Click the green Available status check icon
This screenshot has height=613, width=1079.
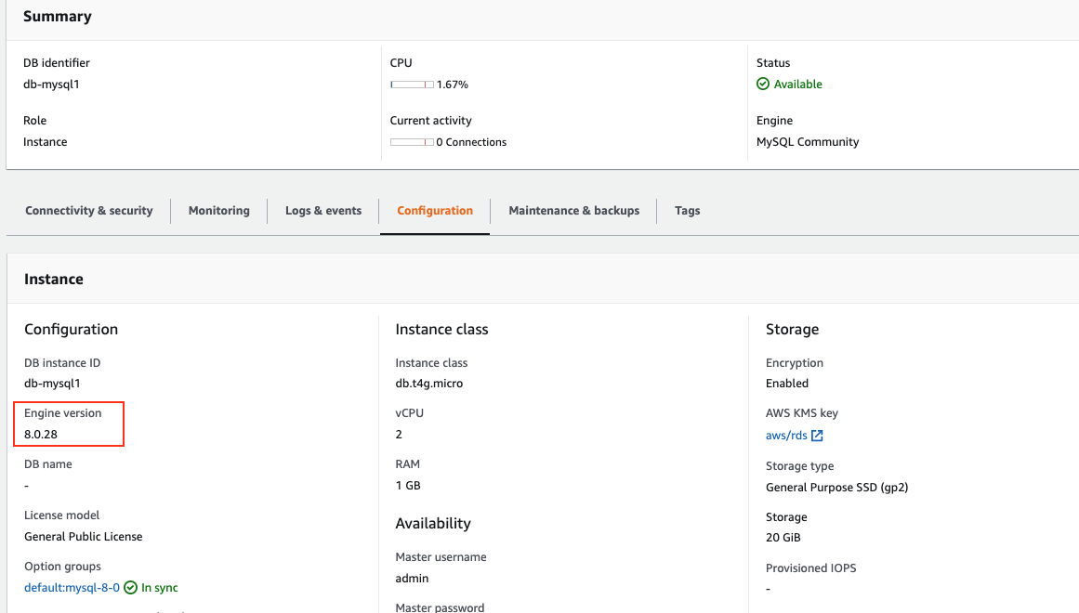(763, 85)
